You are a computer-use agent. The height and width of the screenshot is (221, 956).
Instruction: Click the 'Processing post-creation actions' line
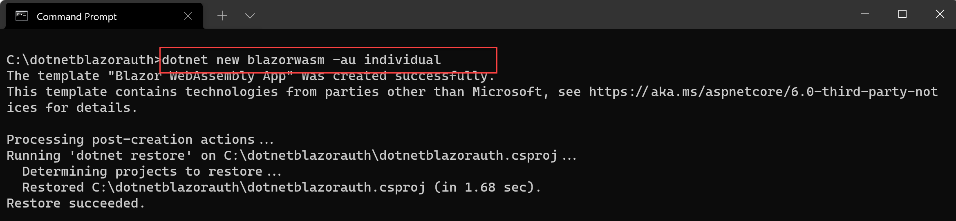[140, 140]
